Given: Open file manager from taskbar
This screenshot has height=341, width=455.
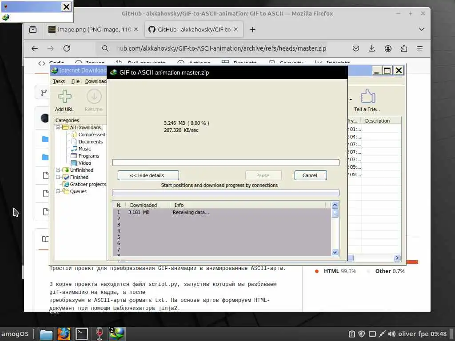Looking at the screenshot, I should 46,334.
